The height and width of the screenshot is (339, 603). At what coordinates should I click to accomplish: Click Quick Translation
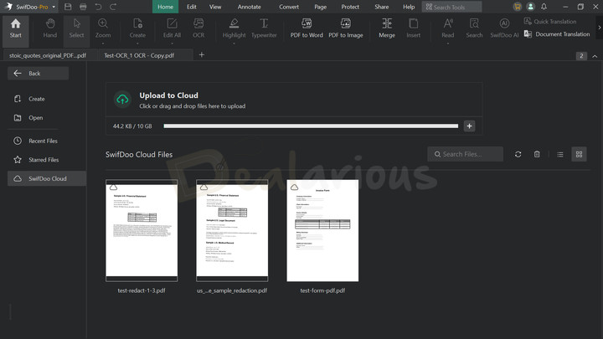click(x=550, y=22)
